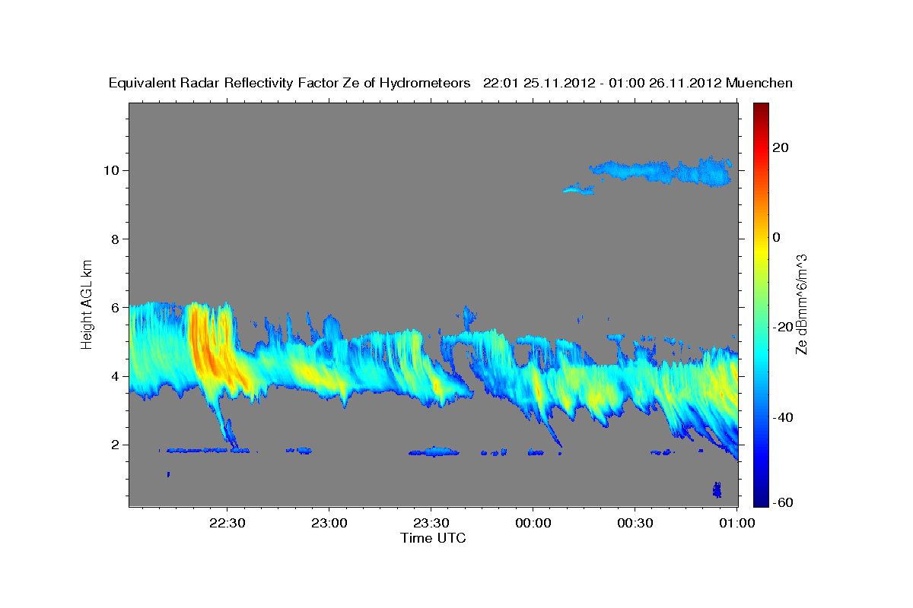This screenshot has height=608, width=913.
Task: Click the height tick label 4
Action: (x=117, y=376)
